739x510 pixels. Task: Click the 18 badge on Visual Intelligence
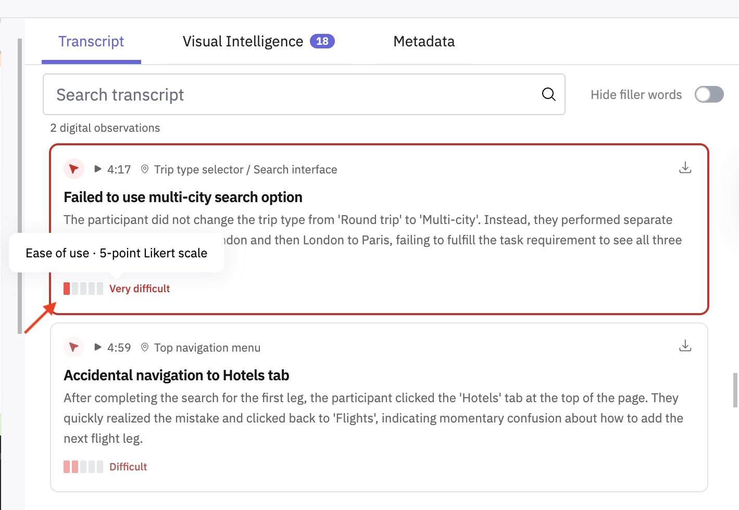point(322,41)
